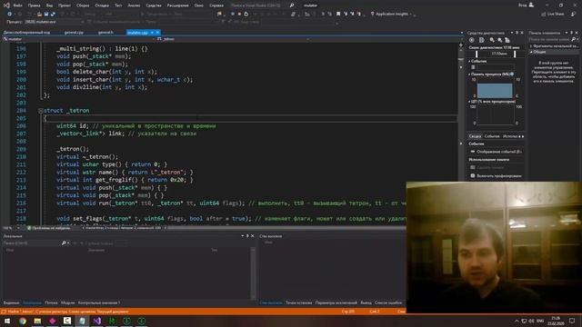Select the Сводка tab in diagnostics
The image size is (582, 327).
[475, 136]
